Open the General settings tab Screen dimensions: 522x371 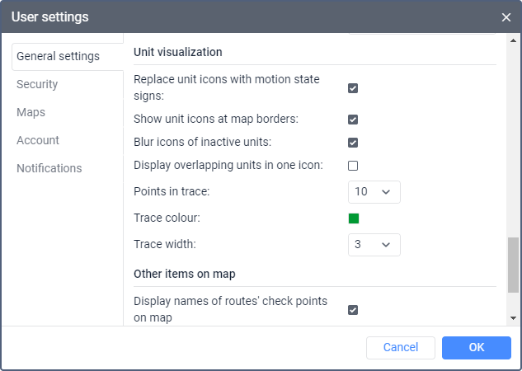pos(58,56)
